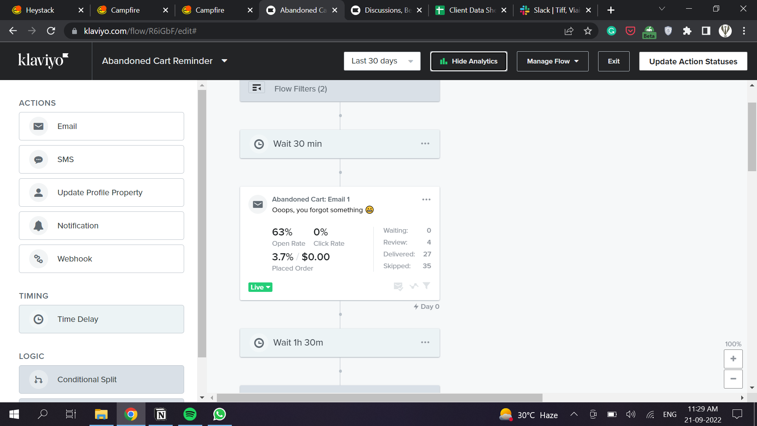Open the three-dot menu on Abandoned Cart Email 1

pos(426,200)
